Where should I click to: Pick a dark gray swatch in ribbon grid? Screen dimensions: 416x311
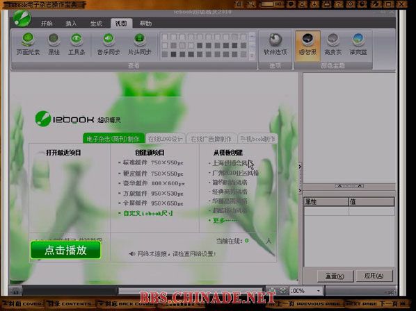click(173, 54)
